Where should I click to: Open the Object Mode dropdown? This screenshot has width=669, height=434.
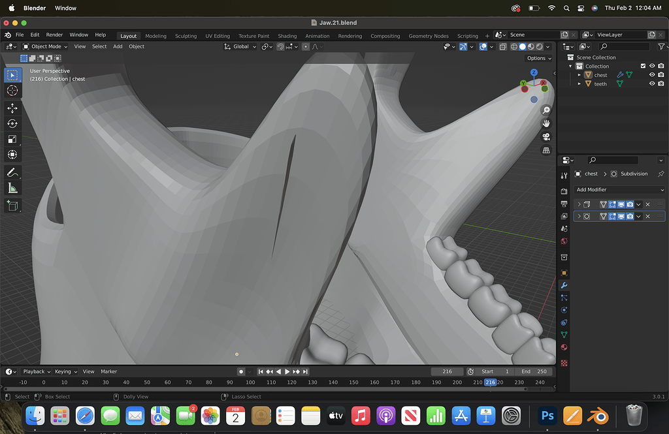(45, 47)
